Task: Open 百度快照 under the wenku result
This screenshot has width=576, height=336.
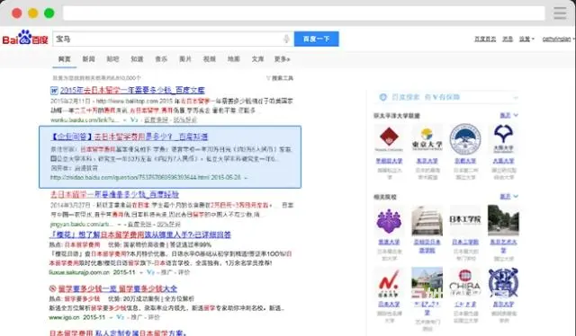Action: [156, 120]
